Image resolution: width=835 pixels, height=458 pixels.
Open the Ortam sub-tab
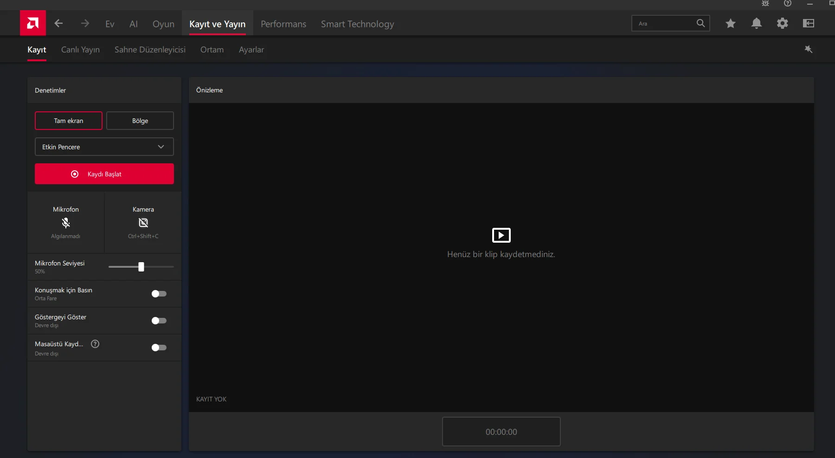coord(212,50)
